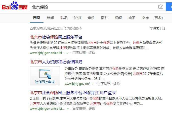
Task: Open 百度快照 for the first result
Action: pos(79,53)
